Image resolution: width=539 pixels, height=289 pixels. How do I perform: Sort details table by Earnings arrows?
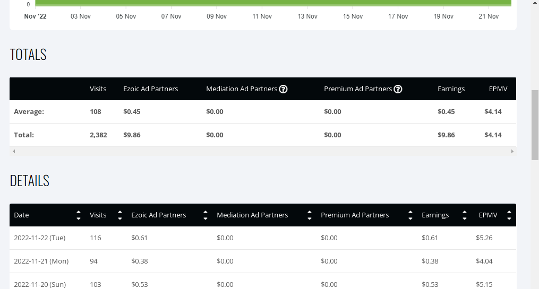tap(465, 215)
